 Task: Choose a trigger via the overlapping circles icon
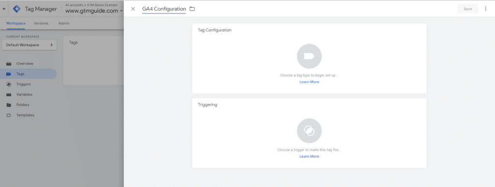tap(309, 130)
